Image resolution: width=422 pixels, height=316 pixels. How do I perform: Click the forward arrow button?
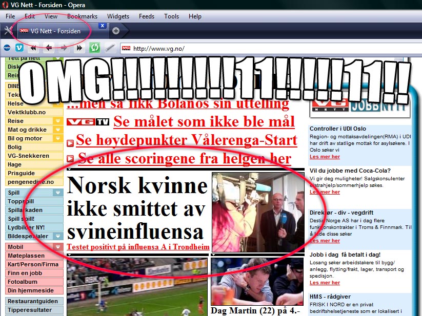64,48
